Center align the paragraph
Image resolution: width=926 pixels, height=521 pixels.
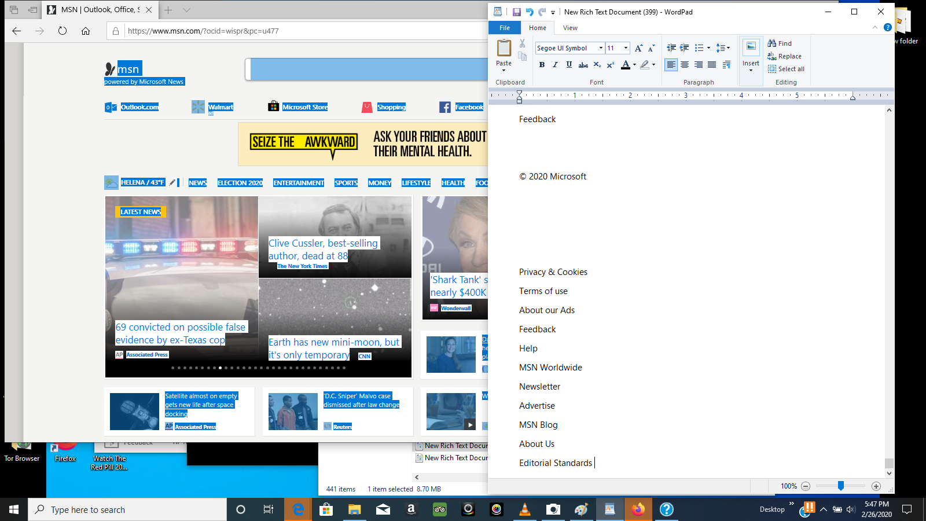[685, 65]
